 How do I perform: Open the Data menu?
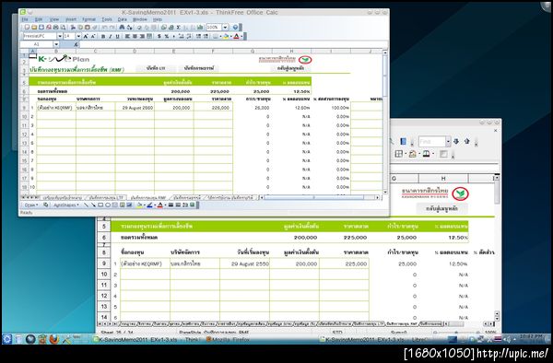click(122, 19)
